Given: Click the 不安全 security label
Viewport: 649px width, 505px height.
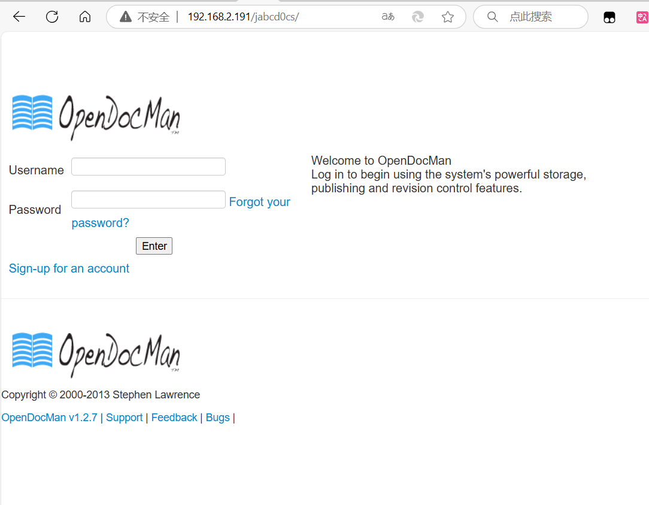Looking at the screenshot, I should point(153,17).
